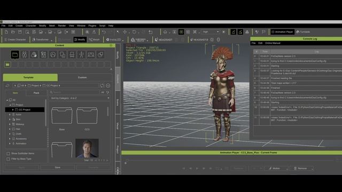Toggle the Animation Player button
Viewport: 342px width, 192px height.
point(282,32)
